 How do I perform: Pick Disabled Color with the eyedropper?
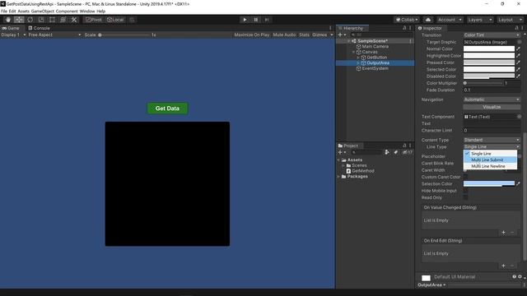pos(518,76)
